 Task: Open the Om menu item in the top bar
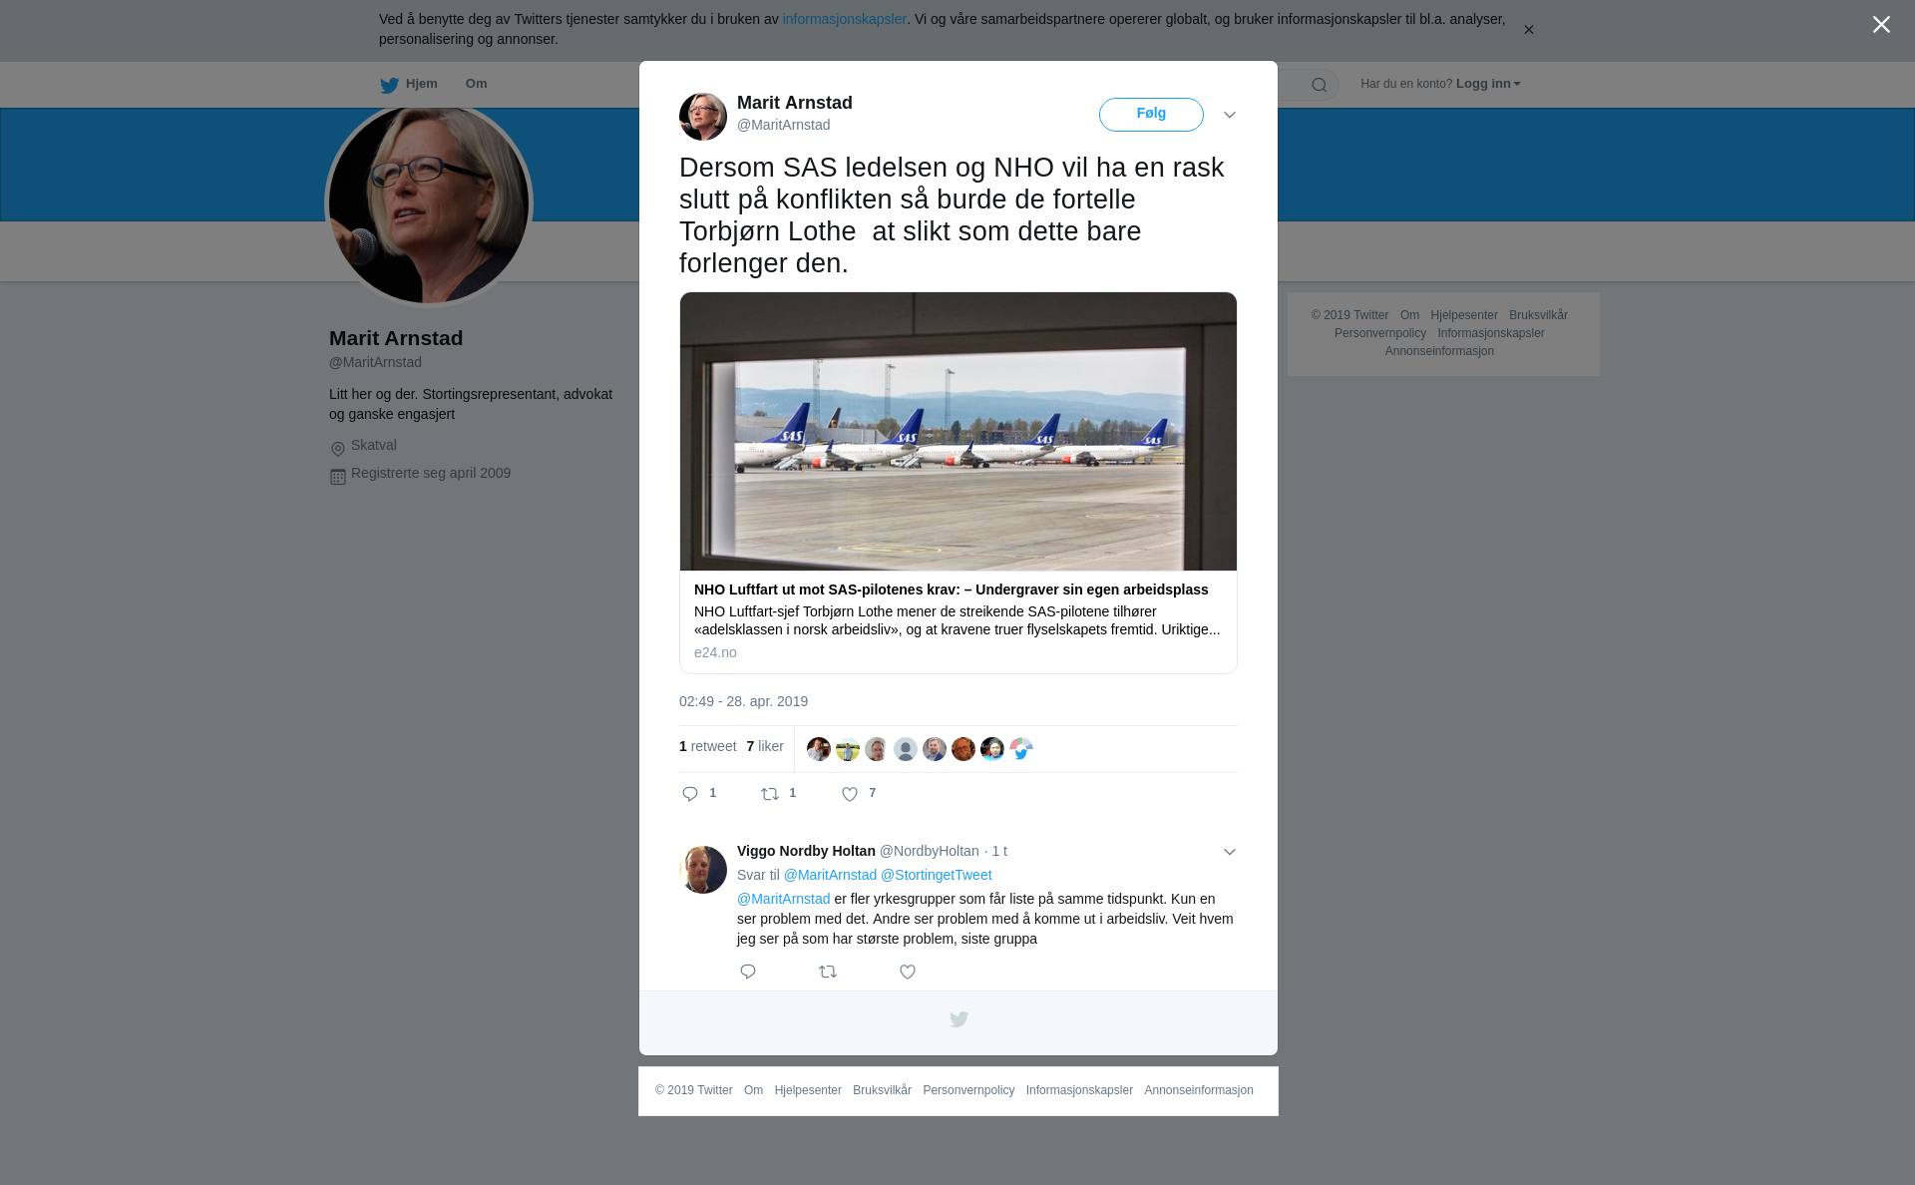(476, 84)
